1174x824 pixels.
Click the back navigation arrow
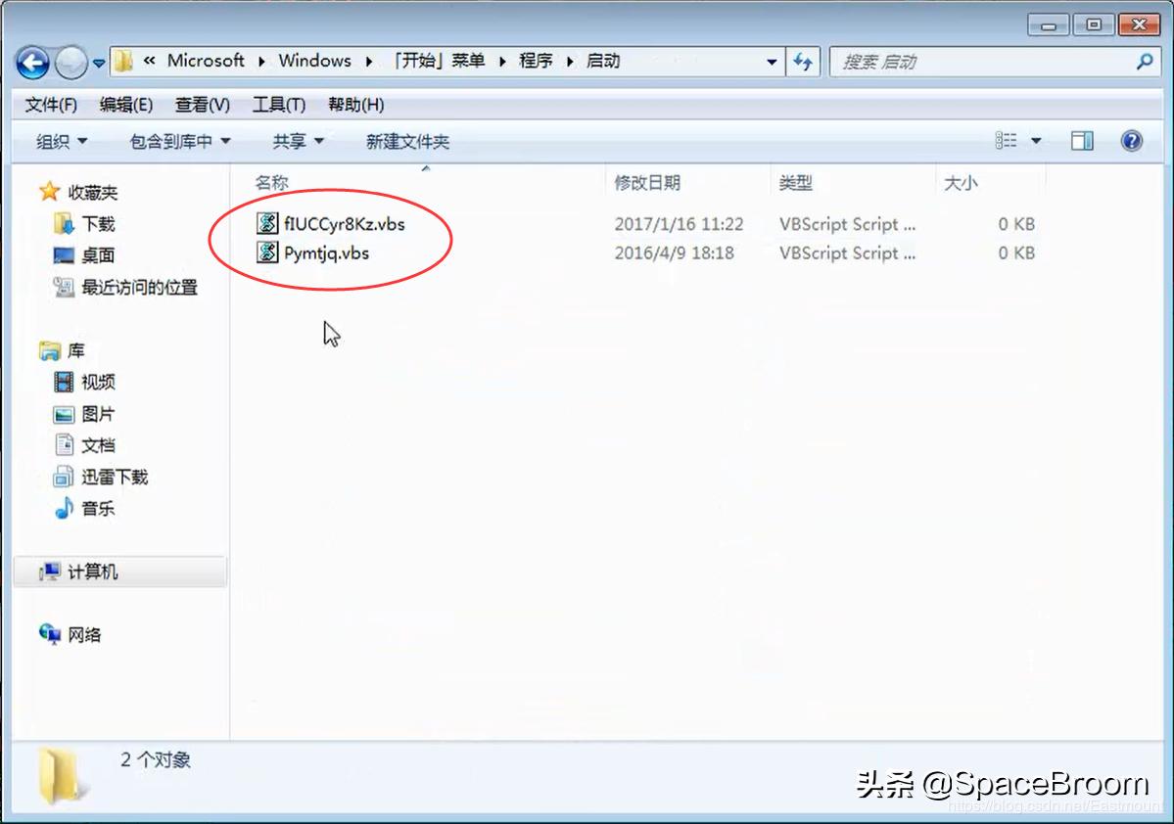[x=32, y=61]
